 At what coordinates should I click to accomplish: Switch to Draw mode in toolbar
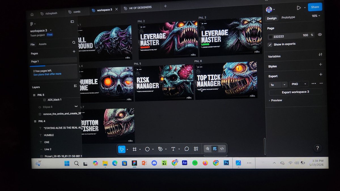pyautogui.click(x=208, y=149)
